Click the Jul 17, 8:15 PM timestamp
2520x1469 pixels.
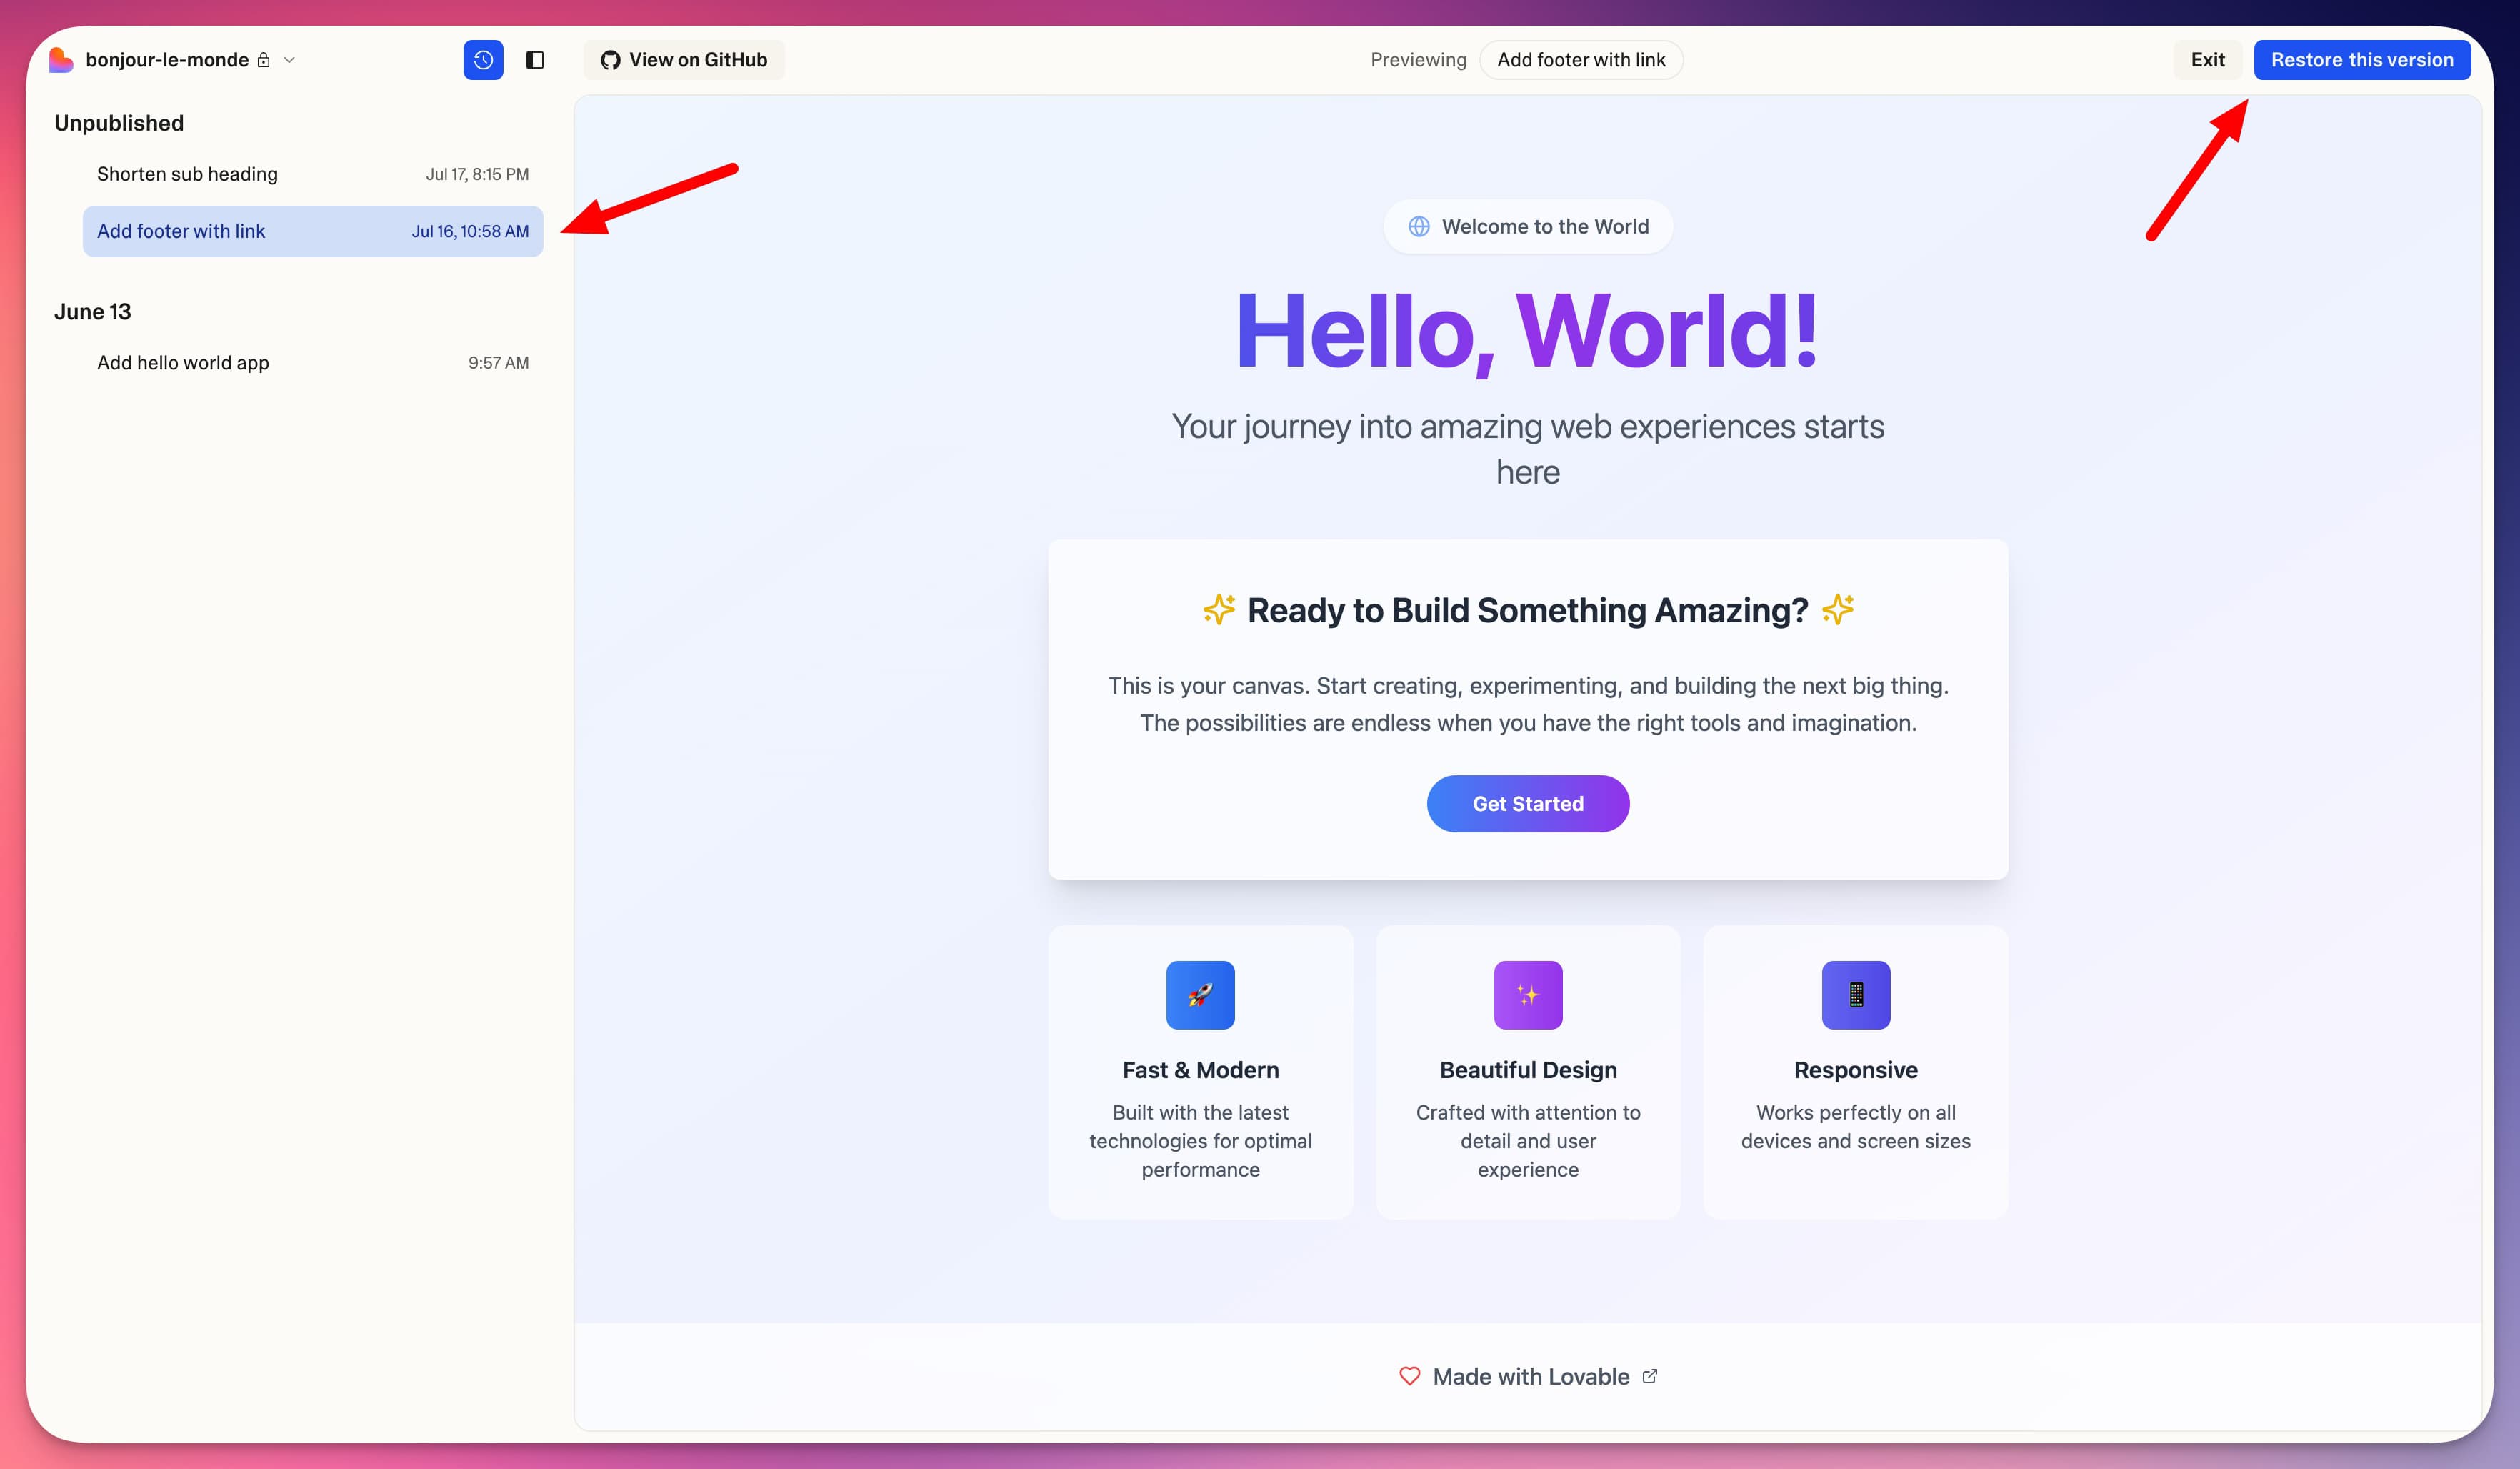pos(477,174)
